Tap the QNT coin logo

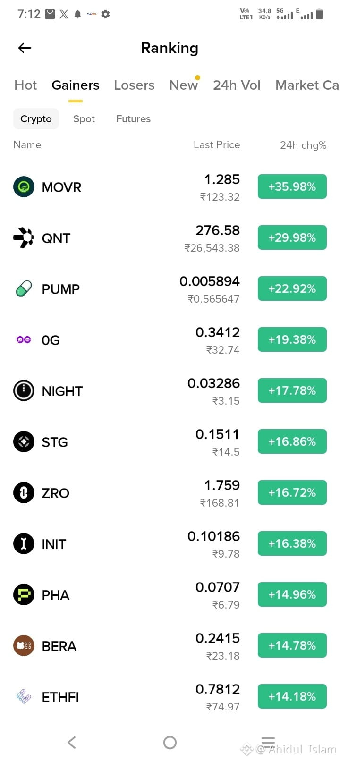click(x=24, y=238)
